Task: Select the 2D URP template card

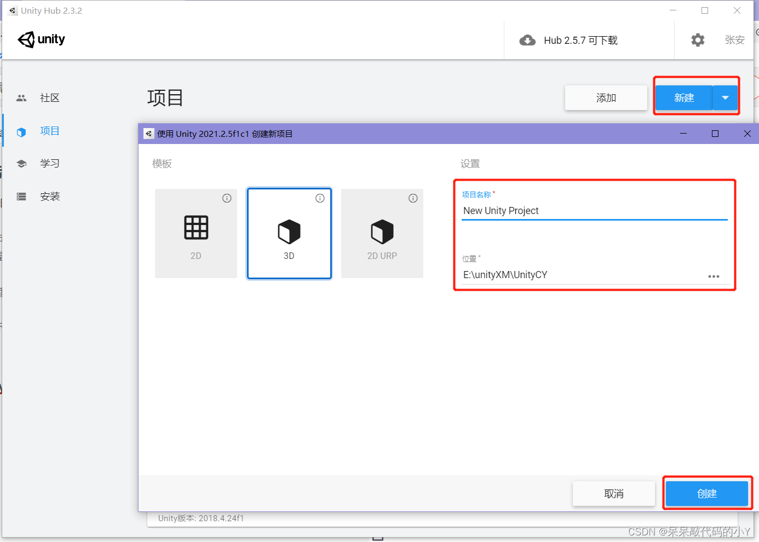Action: 382,234
